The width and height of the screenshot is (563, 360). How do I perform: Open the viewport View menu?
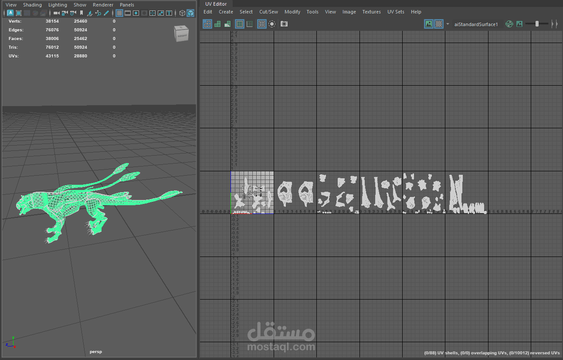click(x=11, y=5)
